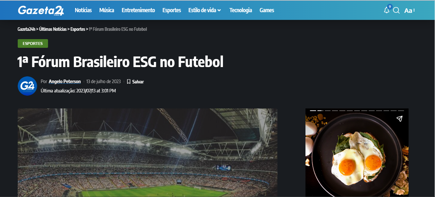The width and height of the screenshot is (435, 197).
Task: Click the blue notification count badge
Action: click(390, 6)
